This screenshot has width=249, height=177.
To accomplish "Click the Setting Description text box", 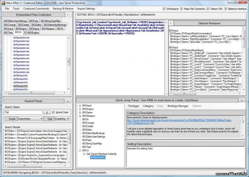I will (185, 156).
